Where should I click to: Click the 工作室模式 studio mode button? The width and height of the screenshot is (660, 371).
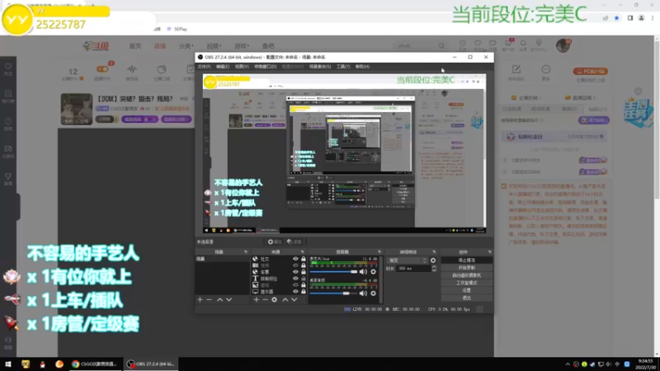point(466,283)
